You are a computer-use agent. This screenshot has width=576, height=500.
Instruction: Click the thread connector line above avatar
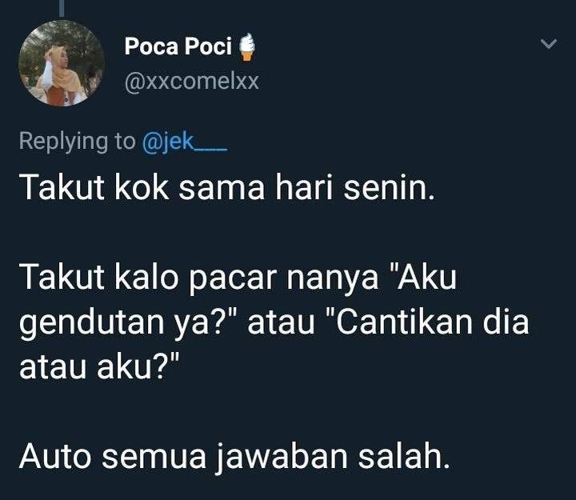[62, 8]
